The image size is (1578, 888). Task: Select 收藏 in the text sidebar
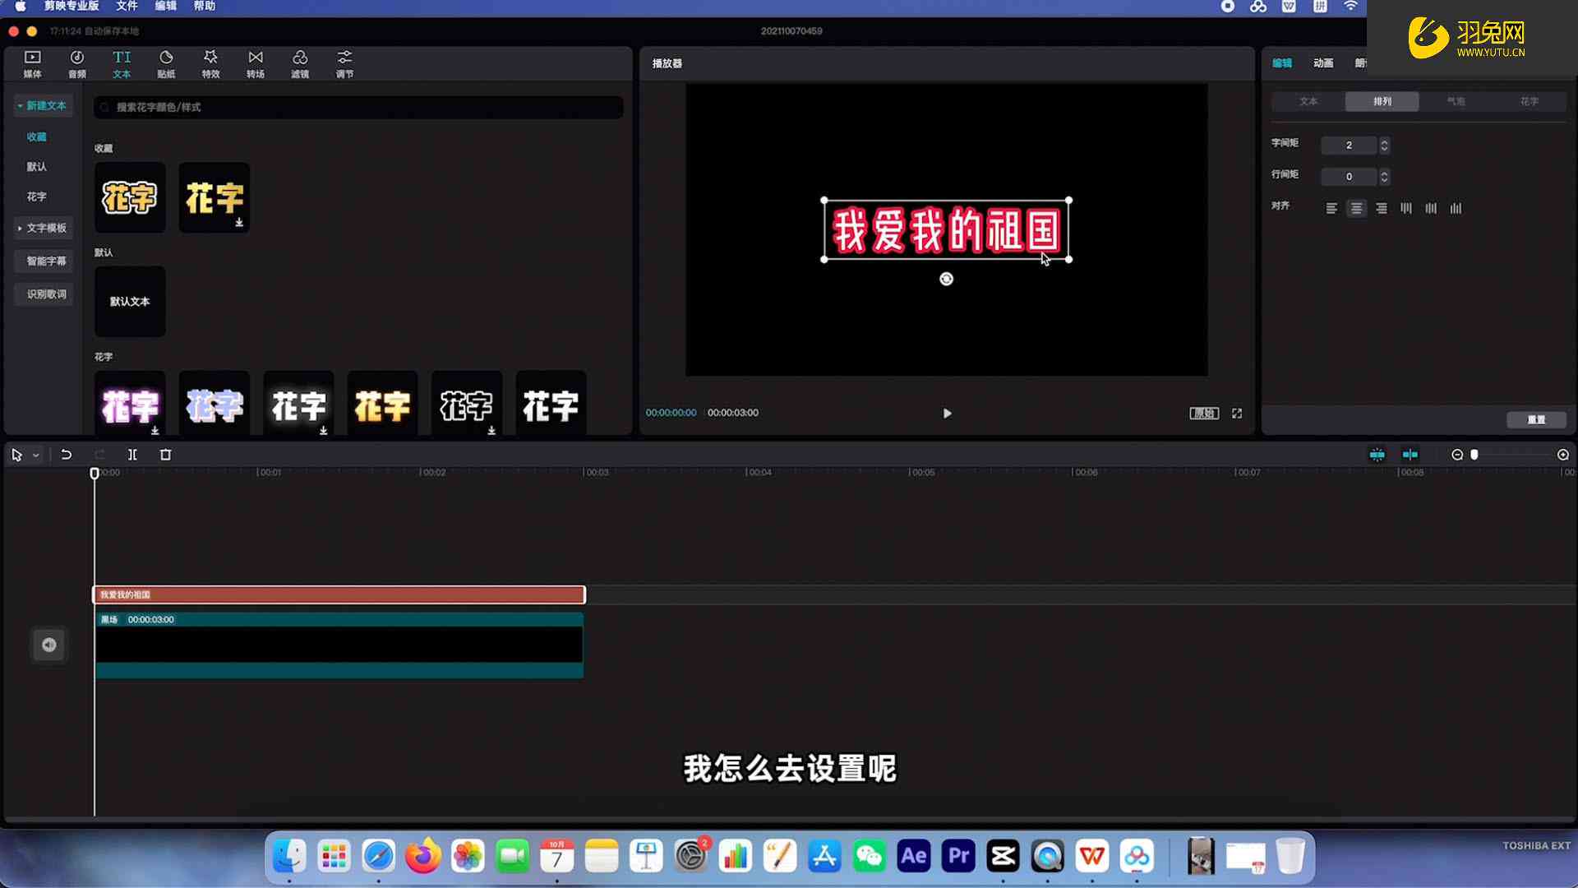pos(36,137)
